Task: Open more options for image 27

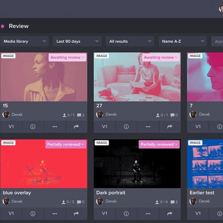Action: pyautogui.click(x=148, y=127)
